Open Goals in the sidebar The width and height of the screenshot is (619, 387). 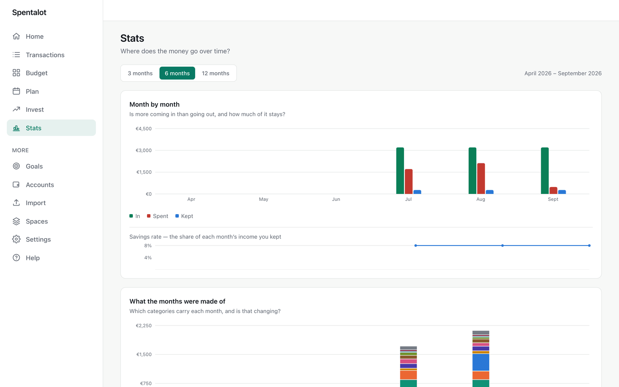(51, 166)
